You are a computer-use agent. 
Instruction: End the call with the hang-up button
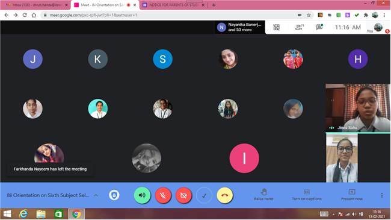point(225,195)
